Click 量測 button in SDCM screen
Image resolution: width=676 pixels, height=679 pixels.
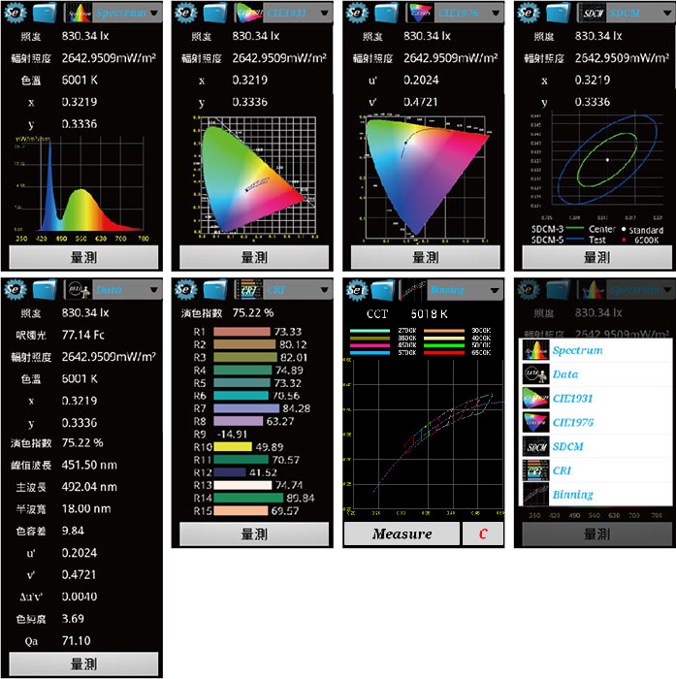point(596,257)
